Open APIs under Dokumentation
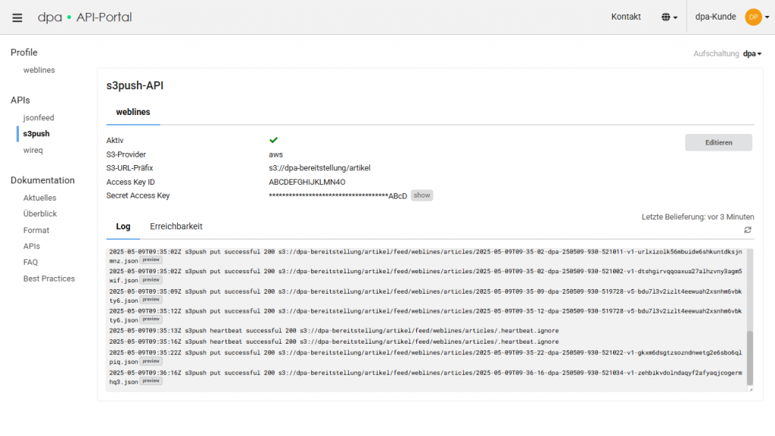Image resolution: width=775 pixels, height=436 pixels. point(32,246)
